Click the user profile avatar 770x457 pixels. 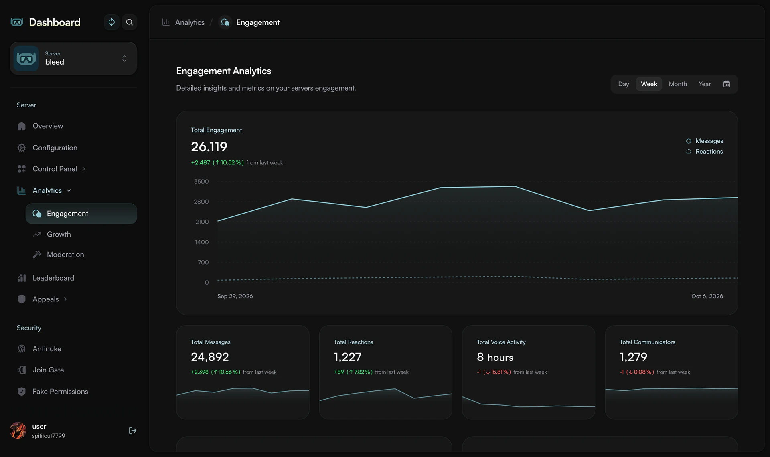click(x=18, y=431)
